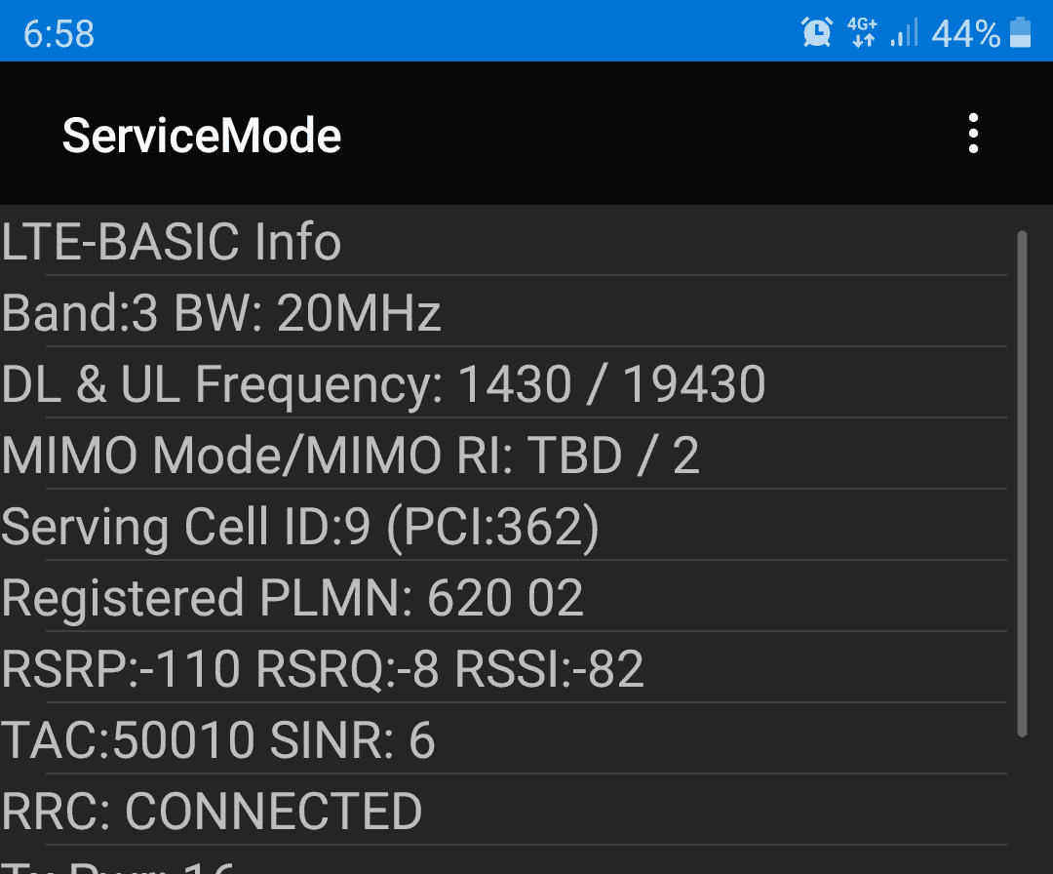Screen dimensions: 1053x874
Task: Open the overflow menu in ServiceMode
Action: [x=973, y=134]
